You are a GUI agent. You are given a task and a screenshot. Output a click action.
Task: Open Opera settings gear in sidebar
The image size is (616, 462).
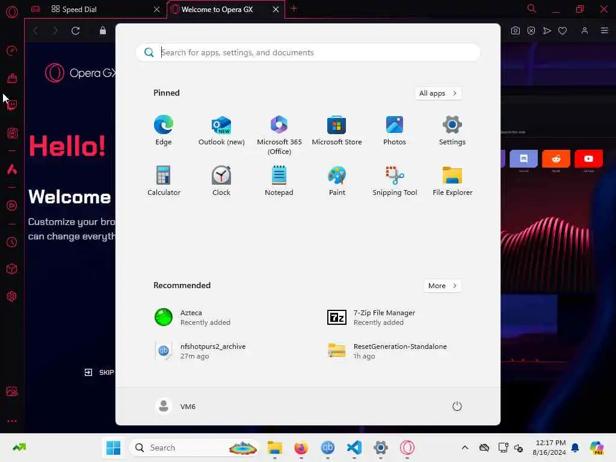(12, 296)
